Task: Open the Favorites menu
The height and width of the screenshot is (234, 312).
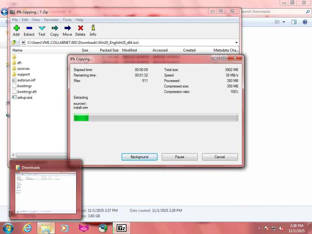Action: [51, 20]
